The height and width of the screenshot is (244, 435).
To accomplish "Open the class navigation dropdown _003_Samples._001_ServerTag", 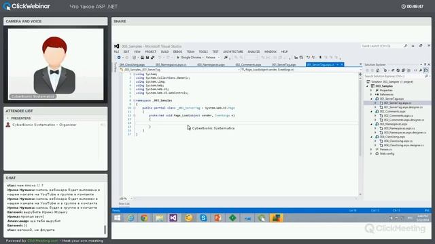I will click(179, 70).
